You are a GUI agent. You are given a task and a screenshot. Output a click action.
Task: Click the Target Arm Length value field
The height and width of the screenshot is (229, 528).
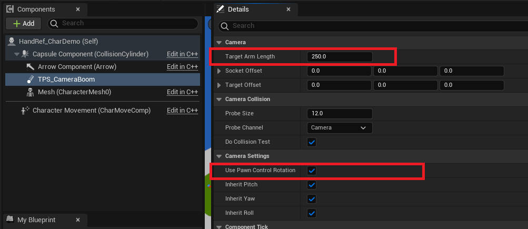339,56
